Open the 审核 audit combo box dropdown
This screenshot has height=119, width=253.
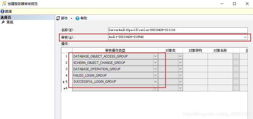[245, 37]
